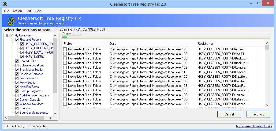Toggle HKEY_USERS section checkbox

click(x=22, y=57)
